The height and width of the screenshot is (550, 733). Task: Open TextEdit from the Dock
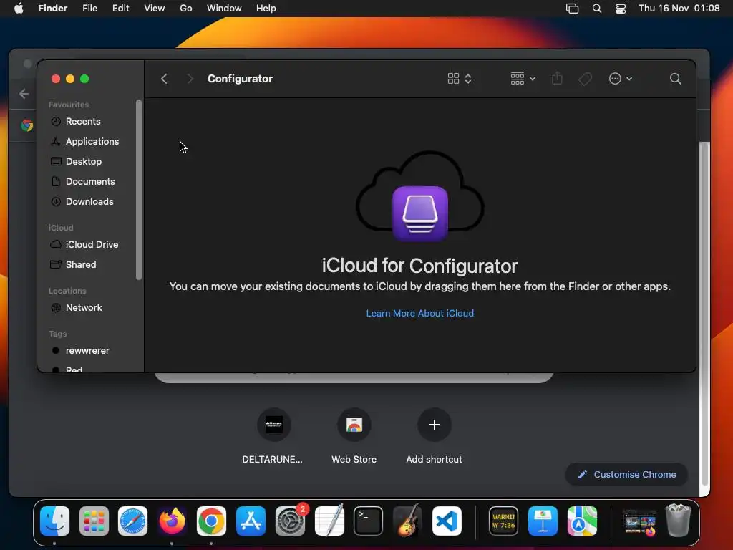[x=329, y=521]
